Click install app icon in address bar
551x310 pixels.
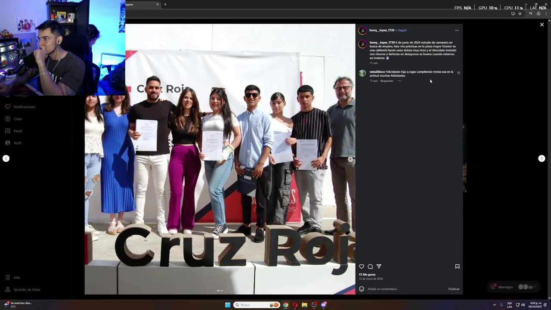pyautogui.click(x=513, y=14)
